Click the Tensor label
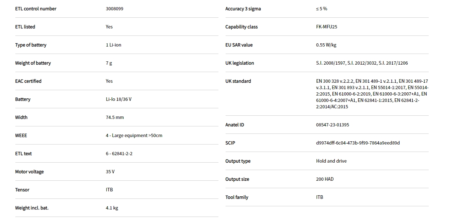The image size is (454, 218). 22,190
